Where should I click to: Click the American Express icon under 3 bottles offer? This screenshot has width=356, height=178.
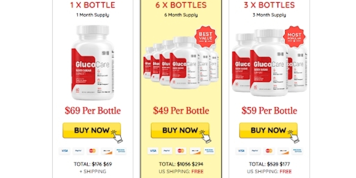[x=297, y=151]
